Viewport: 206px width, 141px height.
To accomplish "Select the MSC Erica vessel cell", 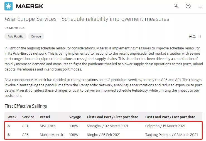I will [x=48, y=126].
